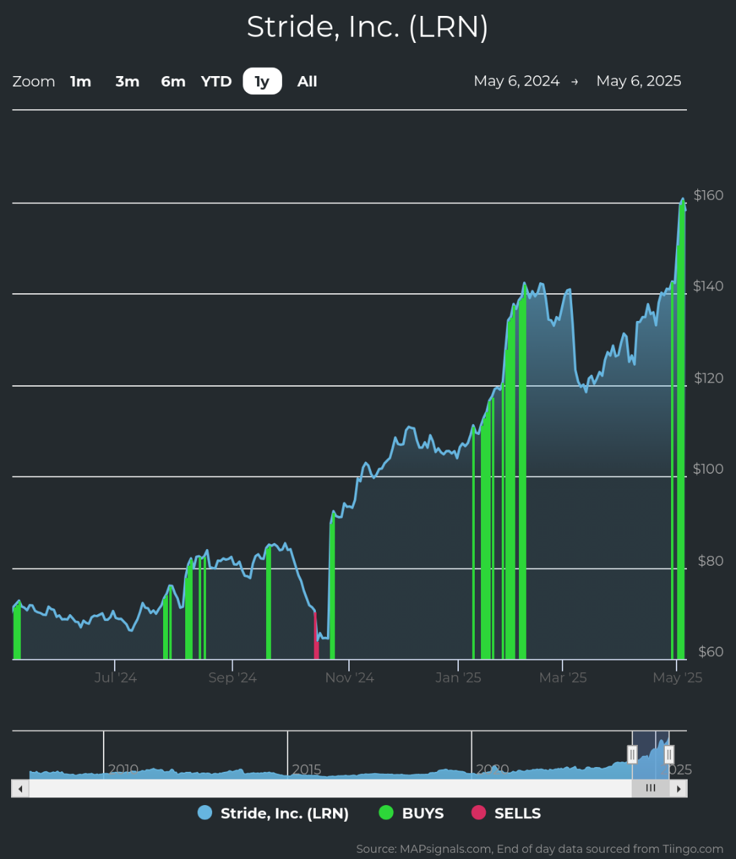Hide the SELLS series via legend
This screenshot has height=859, width=736.
pos(507,813)
